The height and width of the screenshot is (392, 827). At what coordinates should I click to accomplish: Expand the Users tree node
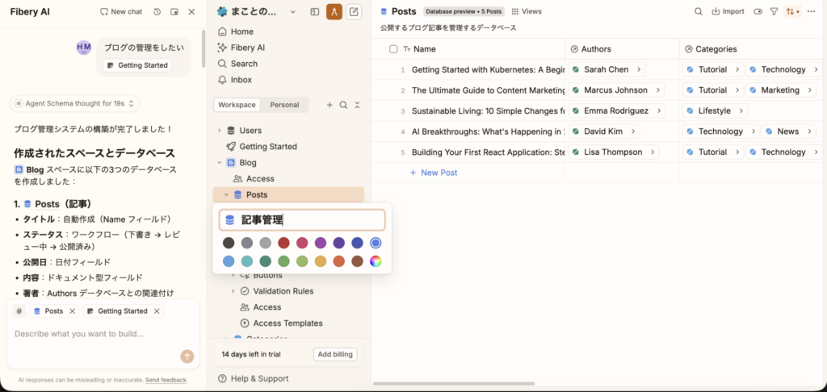point(220,131)
